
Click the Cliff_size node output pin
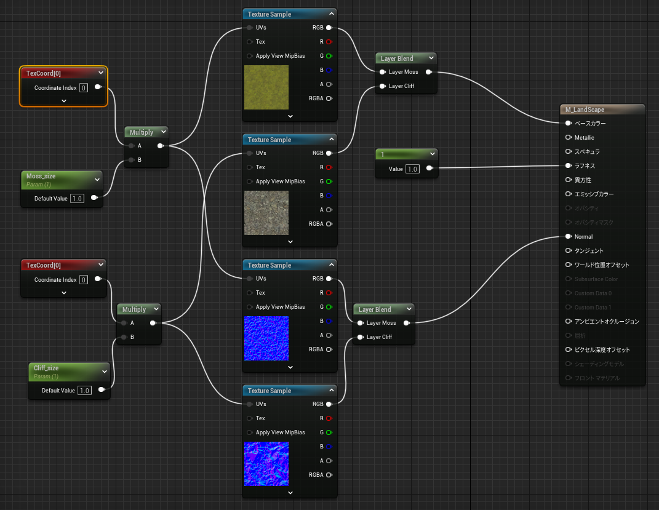click(102, 390)
